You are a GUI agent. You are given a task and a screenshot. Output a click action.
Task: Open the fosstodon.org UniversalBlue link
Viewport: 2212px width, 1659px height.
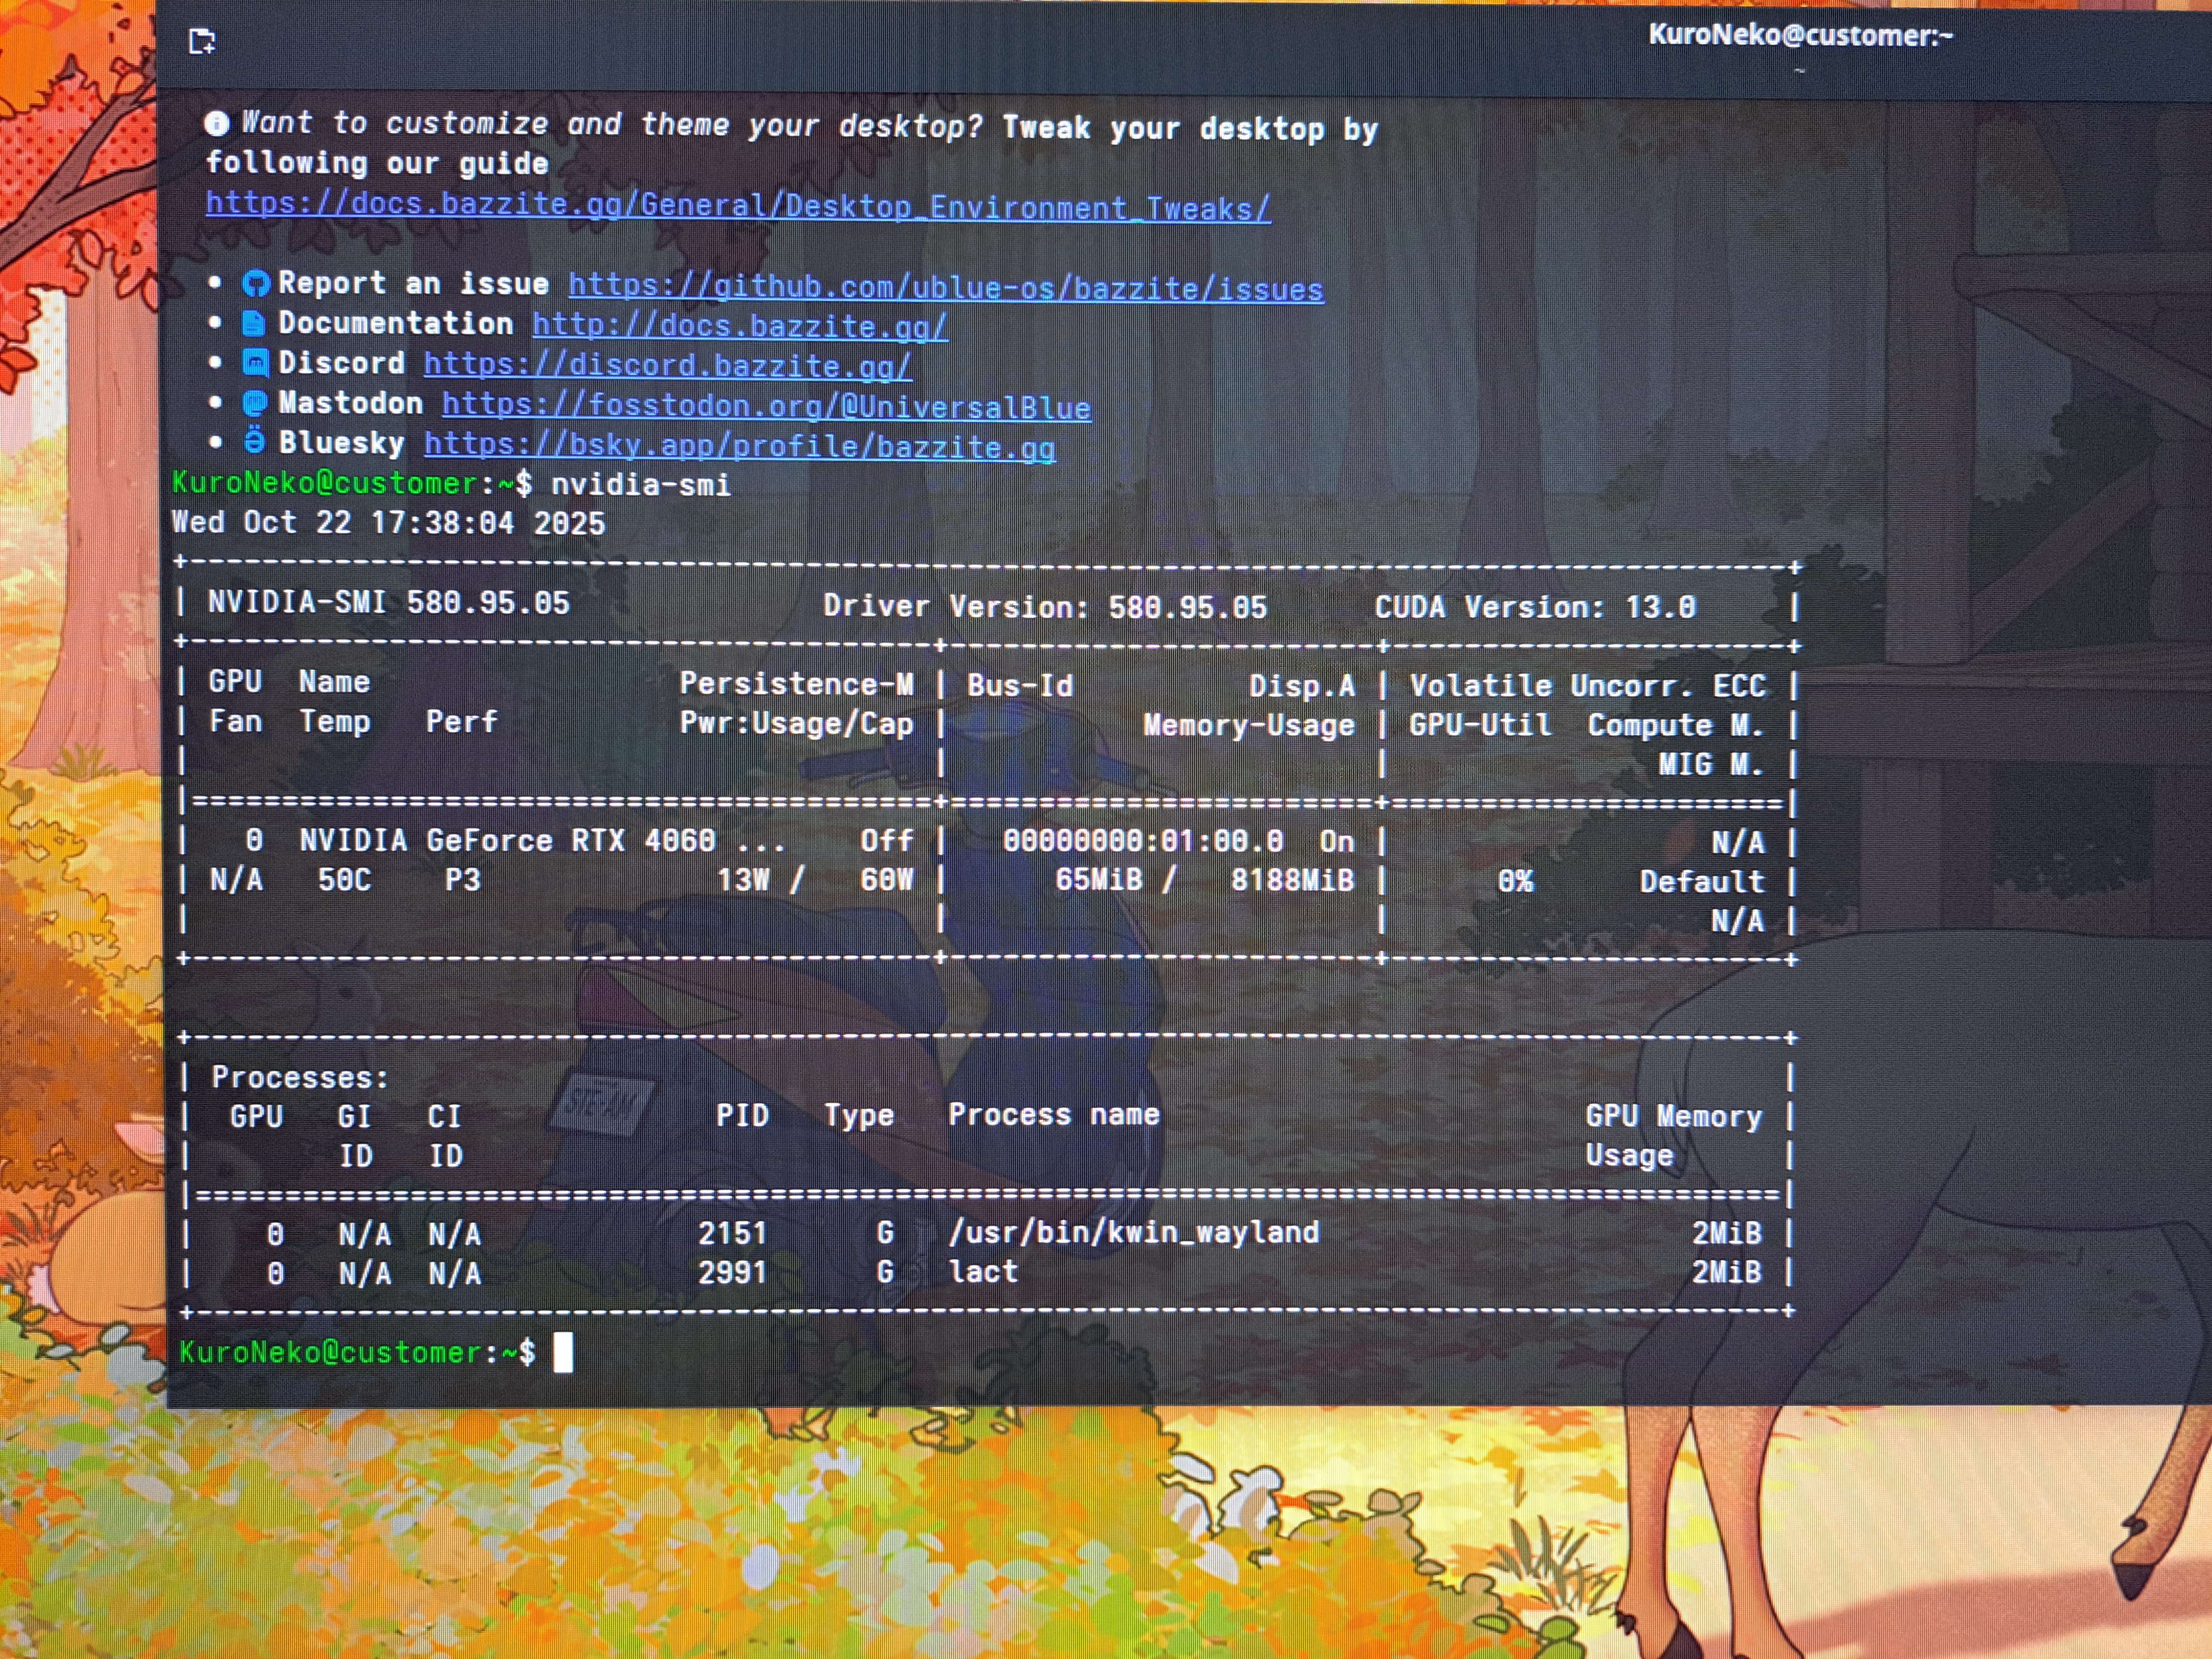pos(765,406)
